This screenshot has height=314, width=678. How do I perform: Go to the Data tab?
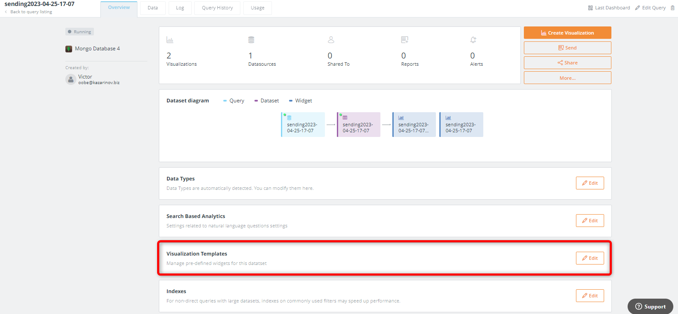click(153, 8)
